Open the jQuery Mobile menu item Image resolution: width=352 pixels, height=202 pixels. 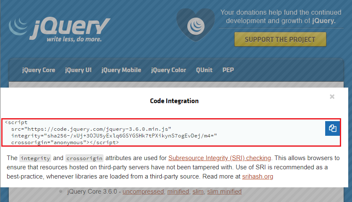[121, 70]
